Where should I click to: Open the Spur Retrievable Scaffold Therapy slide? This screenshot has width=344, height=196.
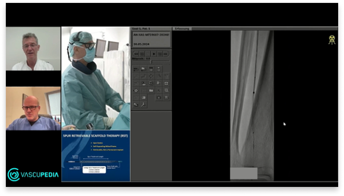coord(96,156)
